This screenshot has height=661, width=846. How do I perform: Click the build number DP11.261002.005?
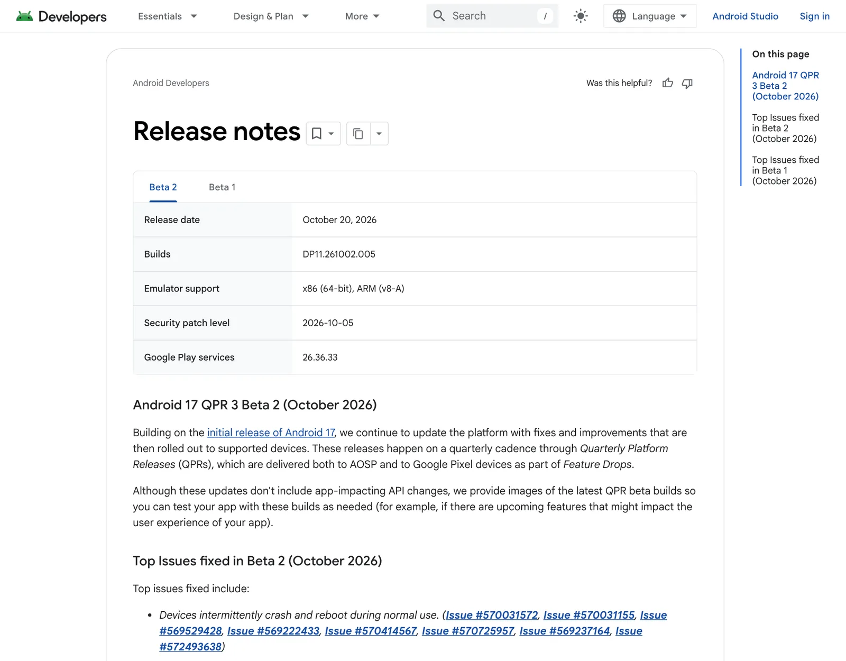pos(339,254)
